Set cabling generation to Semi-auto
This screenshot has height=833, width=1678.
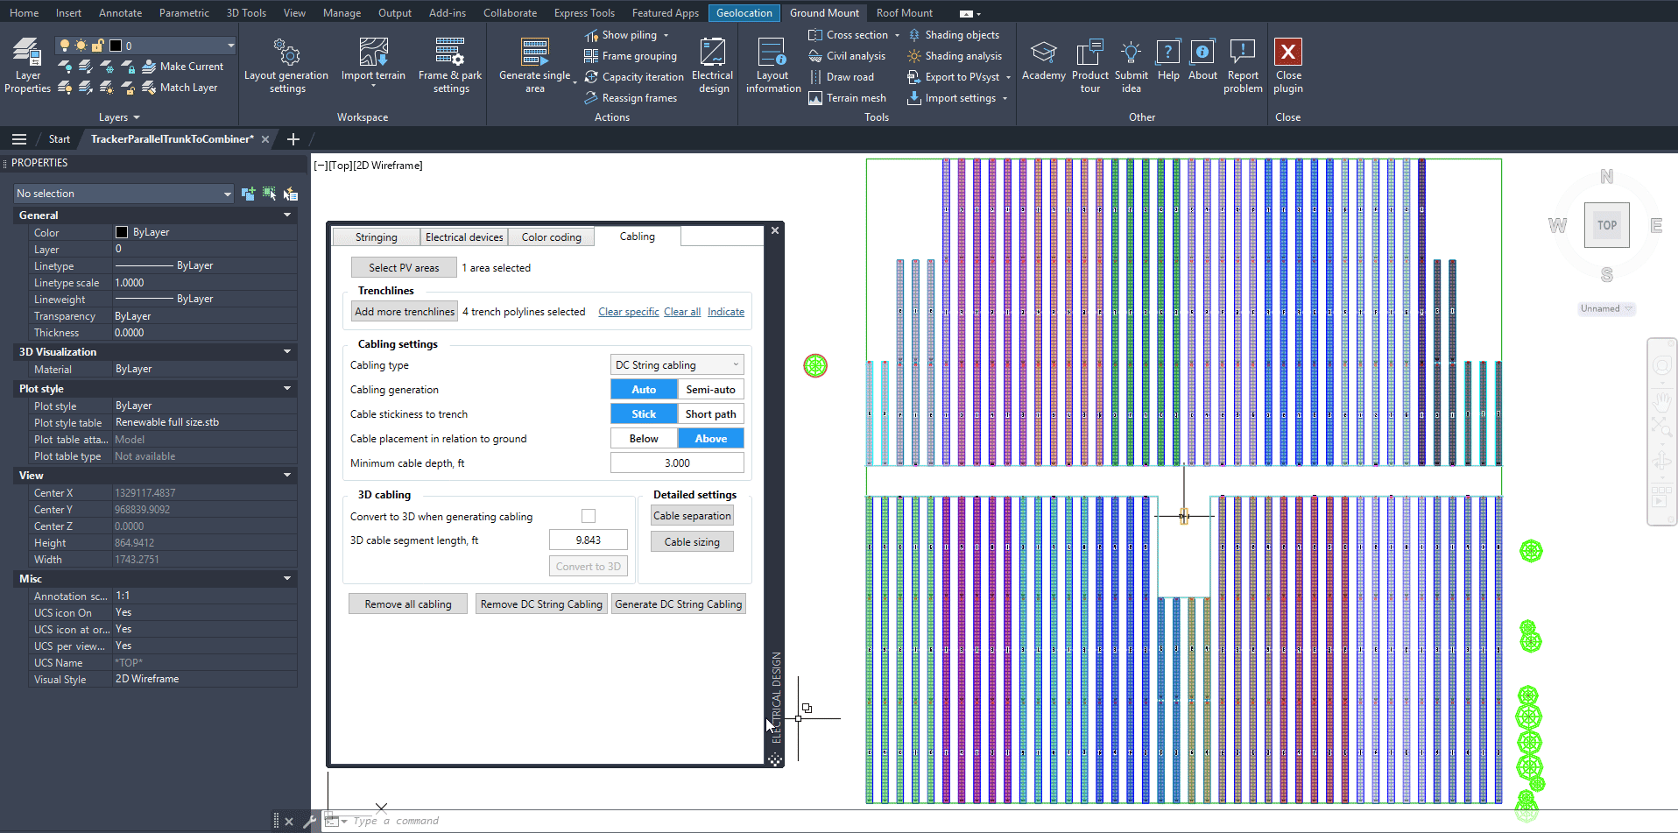(710, 390)
